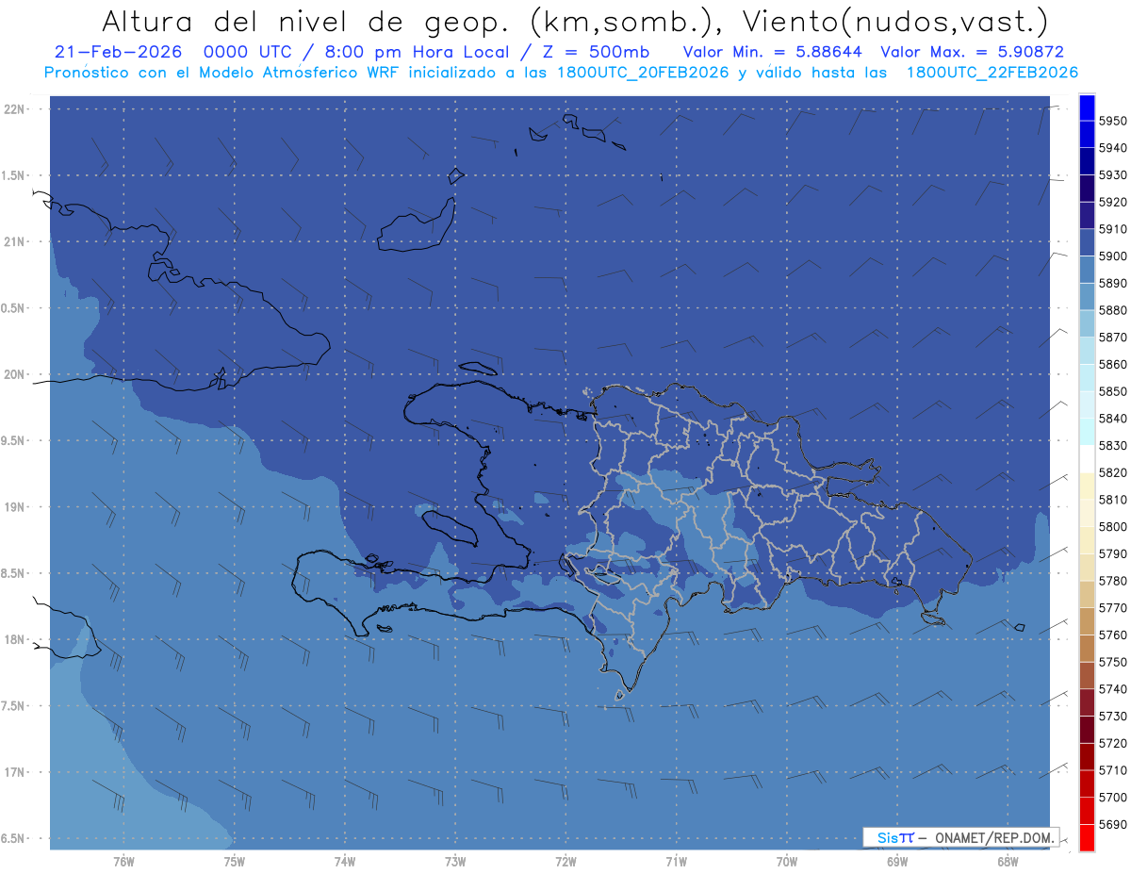1131x874 pixels.
Task: Click the '22N' latitude label
Action: point(16,109)
